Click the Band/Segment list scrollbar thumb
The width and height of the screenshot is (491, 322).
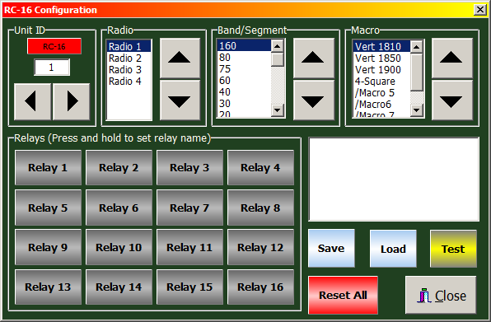(278, 59)
